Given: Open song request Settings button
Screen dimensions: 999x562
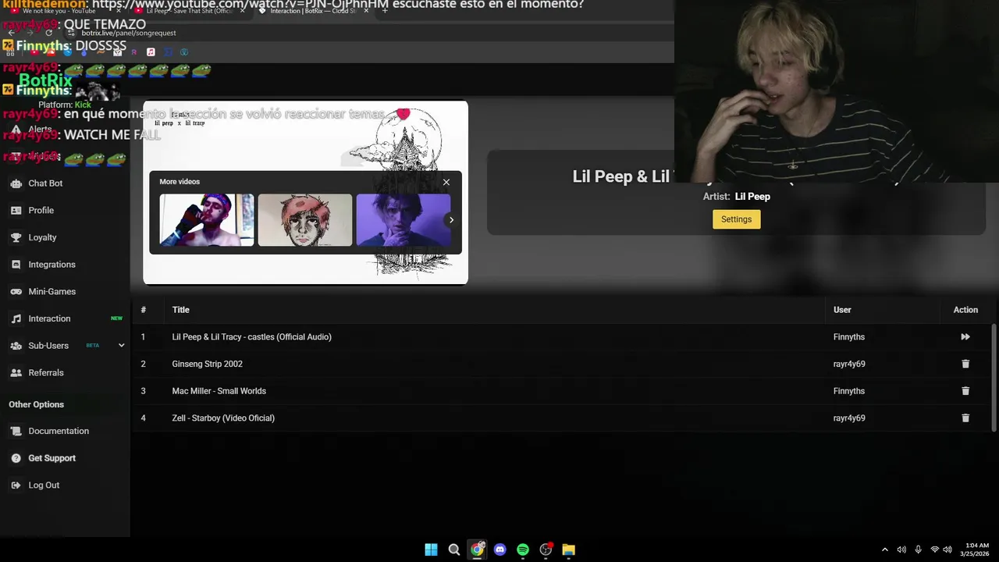Looking at the screenshot, I should [736, 219].
